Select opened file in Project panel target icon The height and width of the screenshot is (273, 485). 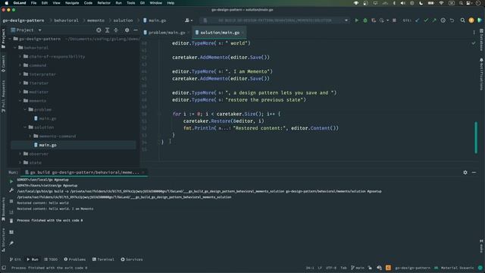[x=99, y=30]
